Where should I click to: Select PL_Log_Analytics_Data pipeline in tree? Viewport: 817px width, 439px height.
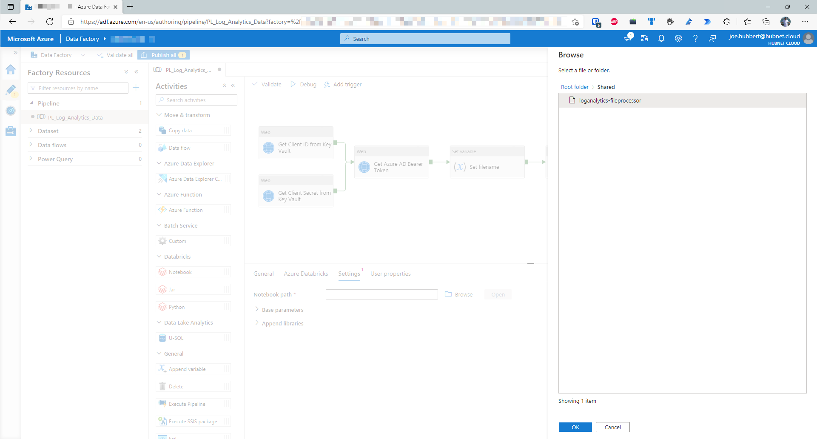pyautogui.click(x=75, y=117)
